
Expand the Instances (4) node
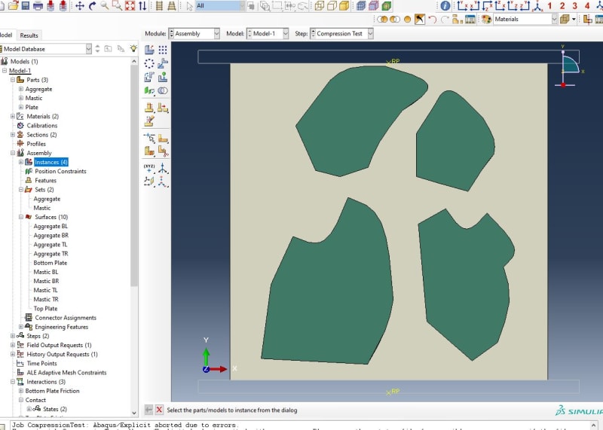[x=21, y=162]
